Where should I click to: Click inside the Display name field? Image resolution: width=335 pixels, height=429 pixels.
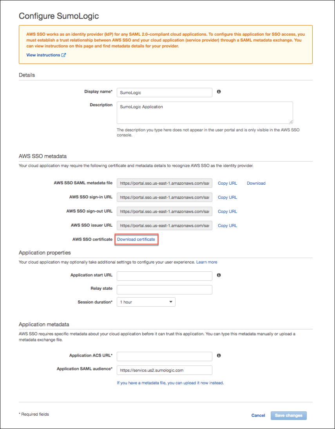pos(164,92)
